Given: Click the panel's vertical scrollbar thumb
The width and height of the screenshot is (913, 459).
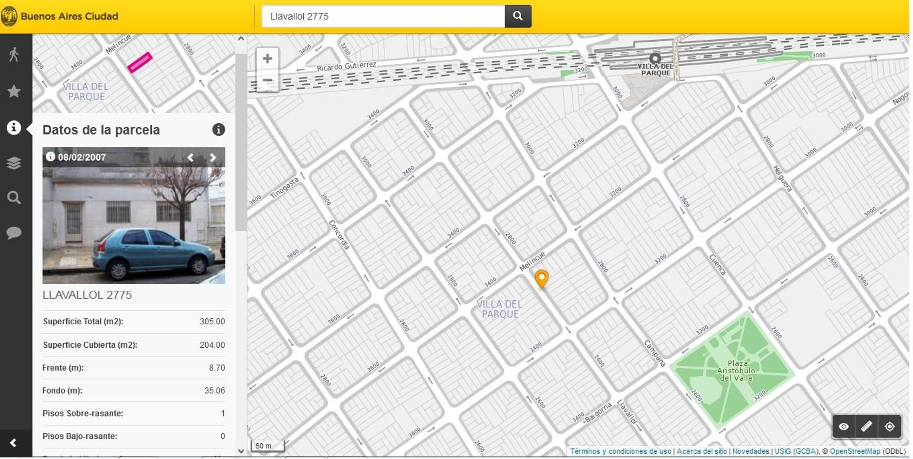Looking at the screenshot, I should click(x=241, y=142).
